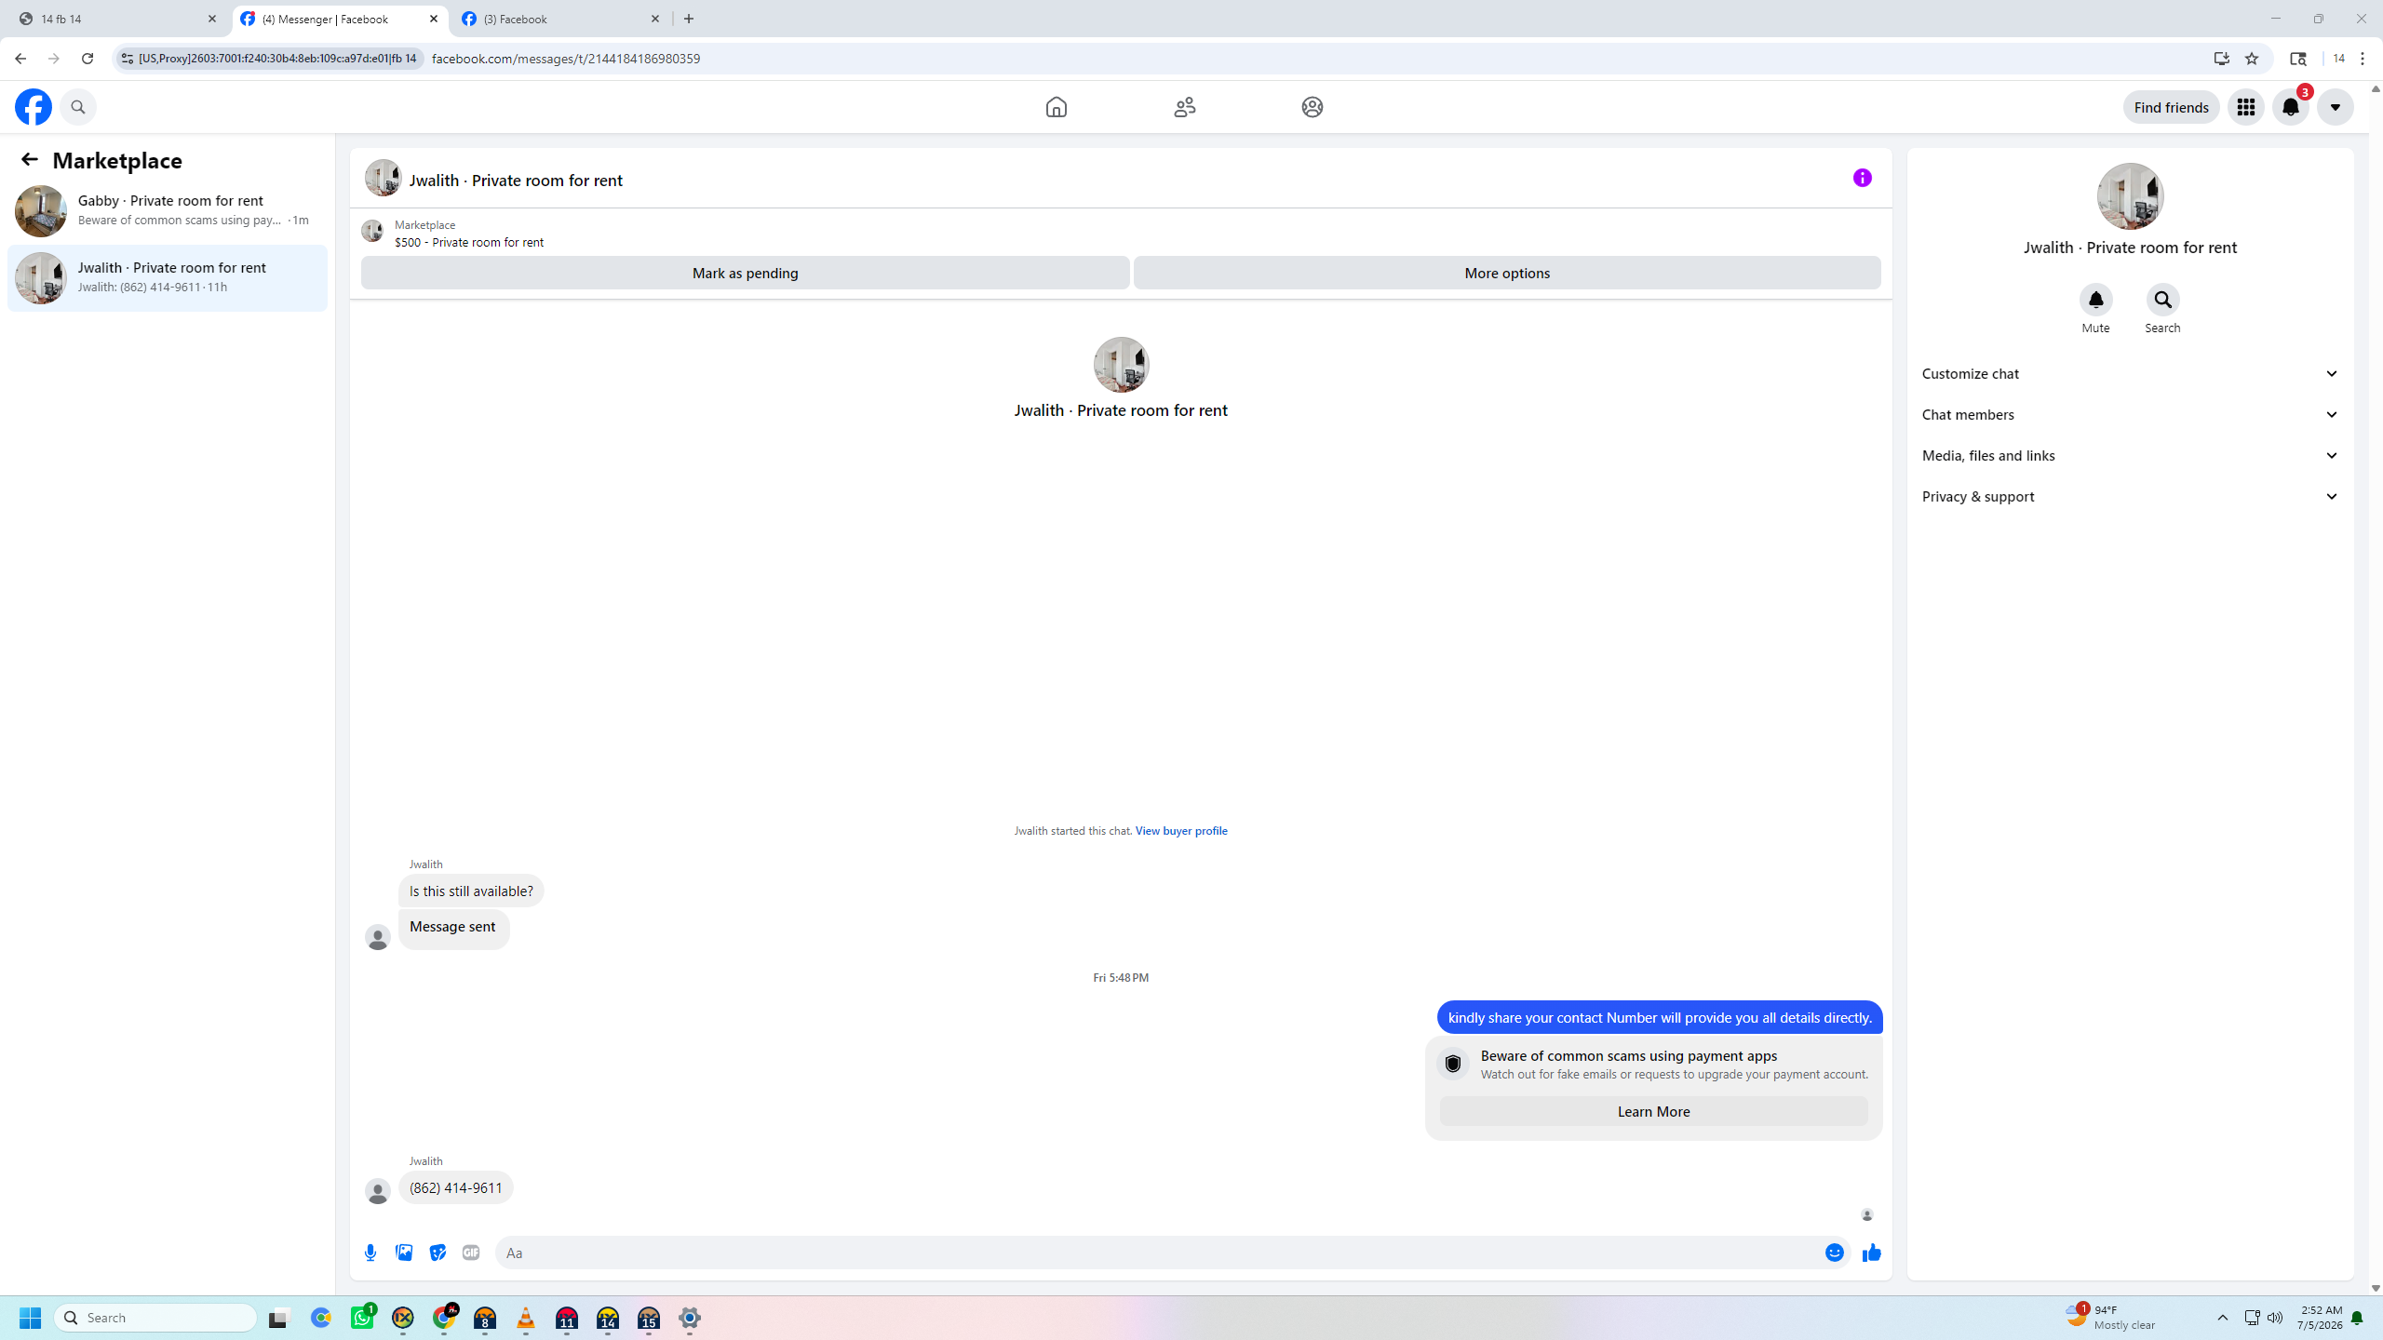Expand Privacy & support section
Viewport: 2383px width, 1340px height.
[x=2130, y=497]
